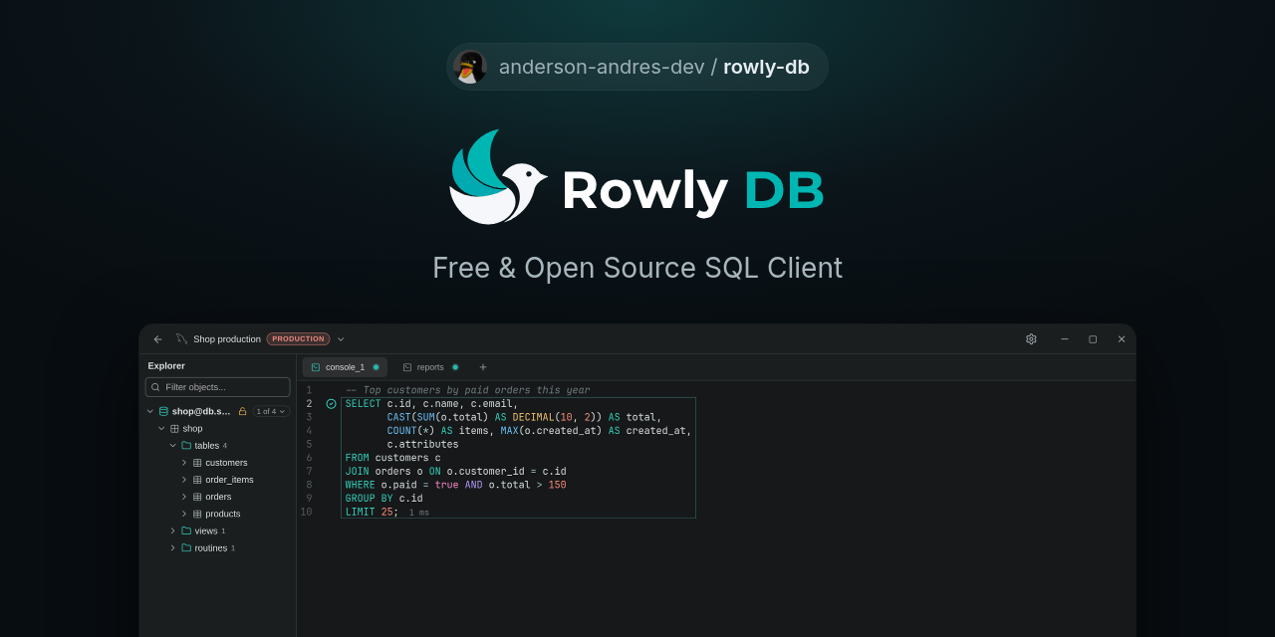Expand the order_items table

184,480
